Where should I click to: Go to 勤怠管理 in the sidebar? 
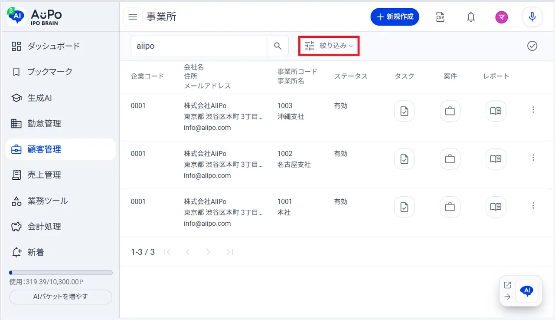pyautogui.click(x=60, y=124)
